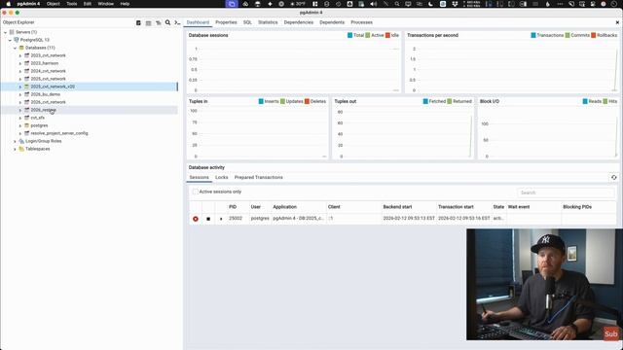Open the Help menu

(x=125, y=4)
